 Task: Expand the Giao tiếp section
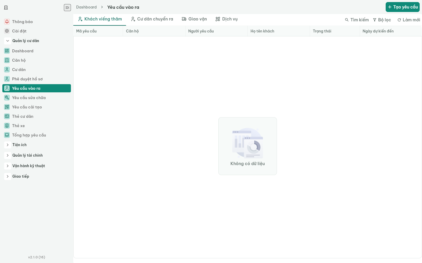point(8,177)
